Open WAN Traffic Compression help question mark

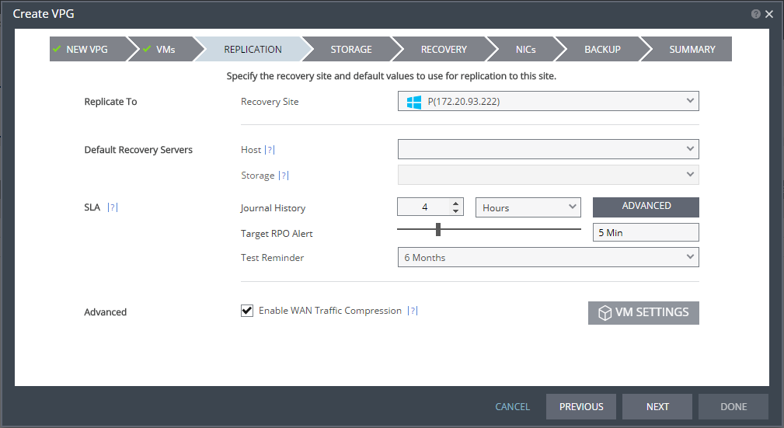(413, 311)
